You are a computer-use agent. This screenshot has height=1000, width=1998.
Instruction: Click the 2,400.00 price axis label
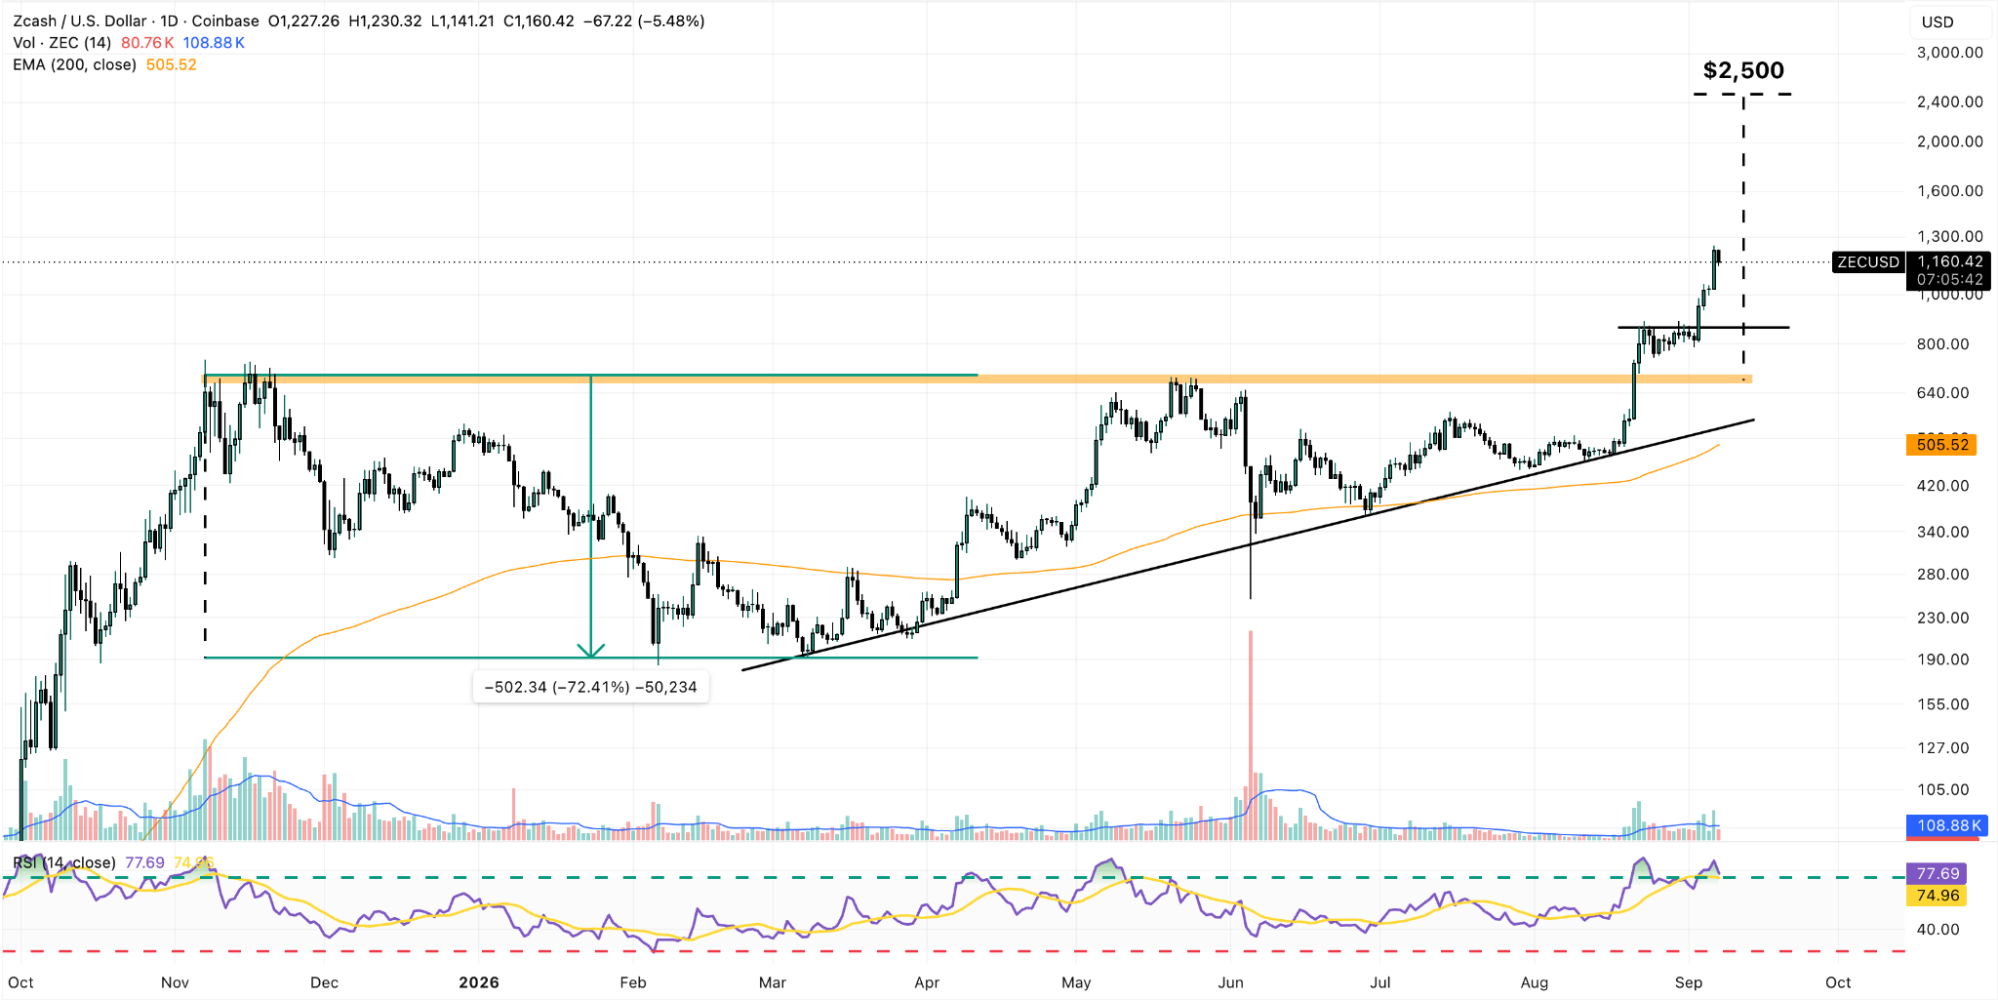[x=1949, y=101]
